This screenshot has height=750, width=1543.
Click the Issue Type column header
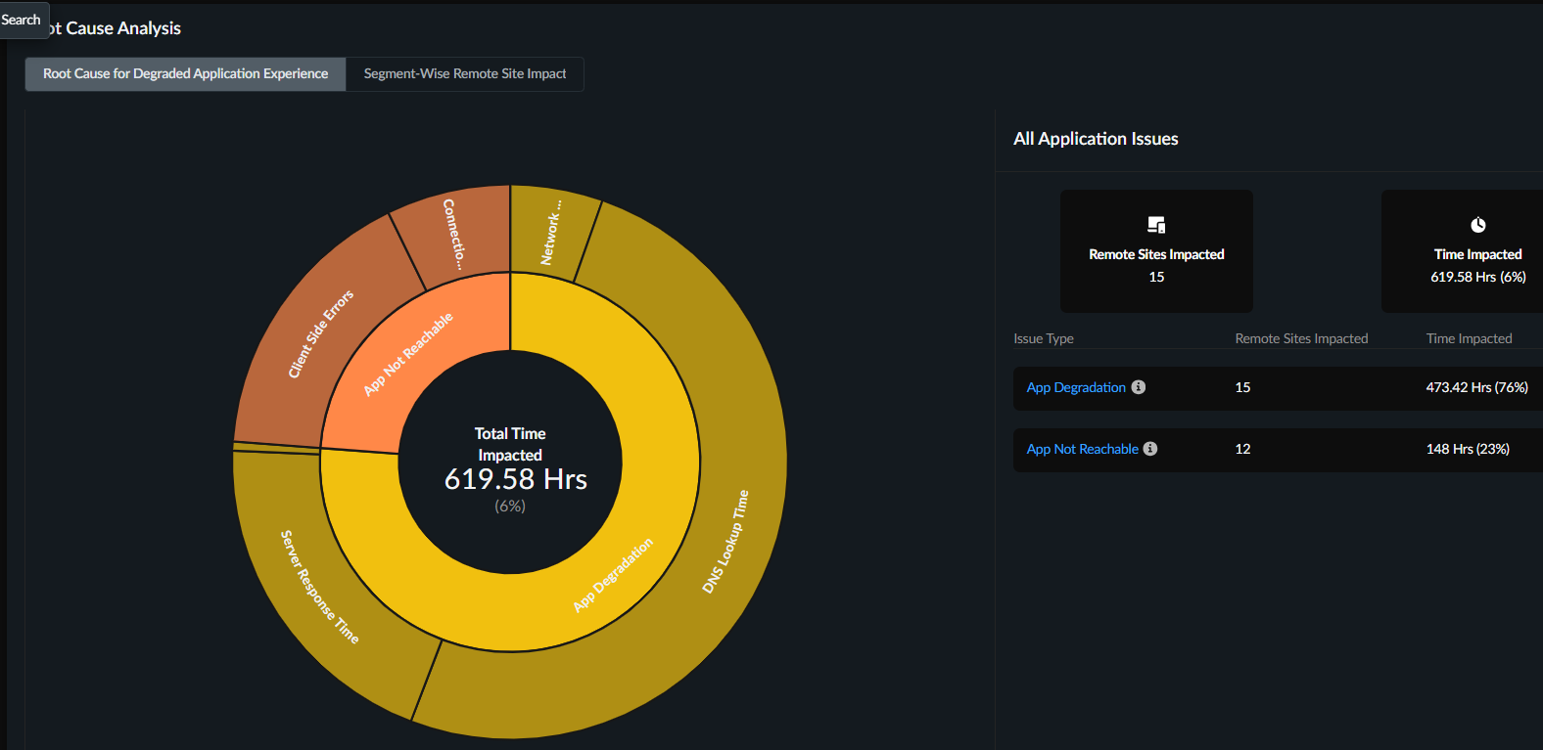pyautogui.click(x=1044, y=338)
